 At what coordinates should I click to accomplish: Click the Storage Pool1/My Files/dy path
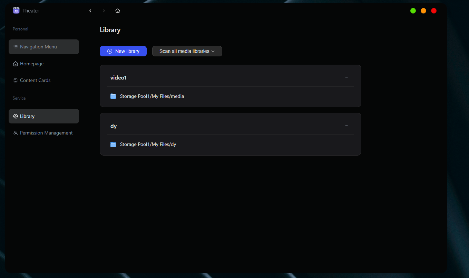pos(148,144)
